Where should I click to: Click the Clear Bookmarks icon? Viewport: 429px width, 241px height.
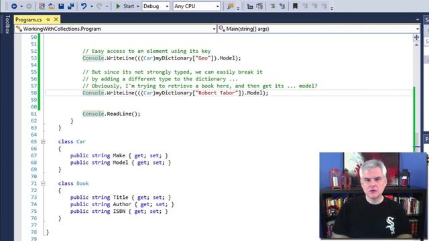pyautogui.click(x=324, y=6)
